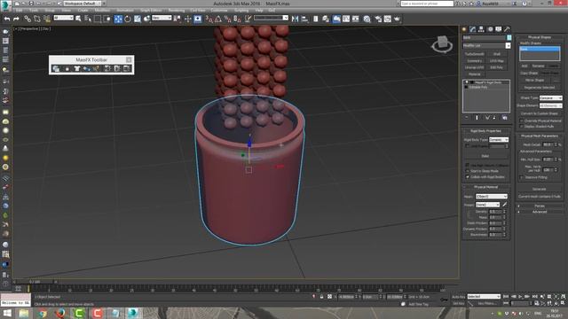Activate the Select and Rotate tool

128,19
